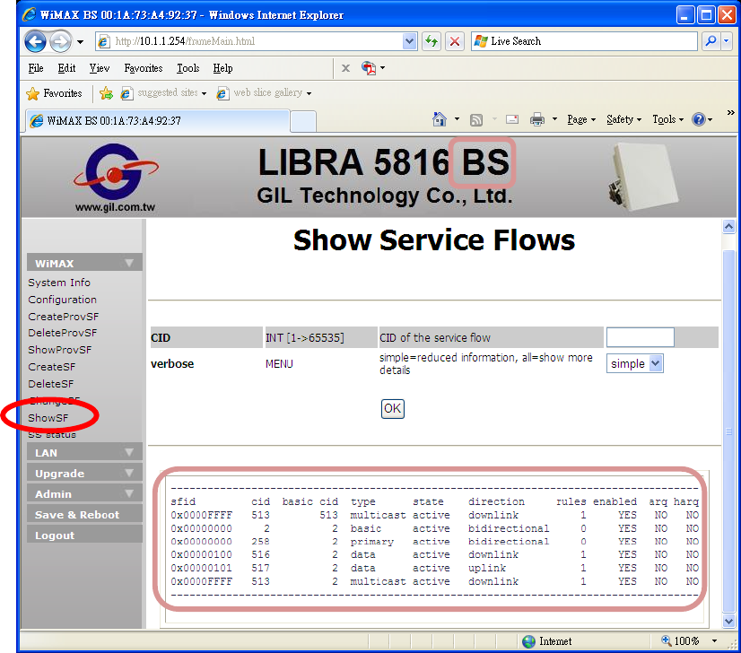Open the Help menu
The height and width of the screenshot is (653, 741).
click(x=222, y=68)
